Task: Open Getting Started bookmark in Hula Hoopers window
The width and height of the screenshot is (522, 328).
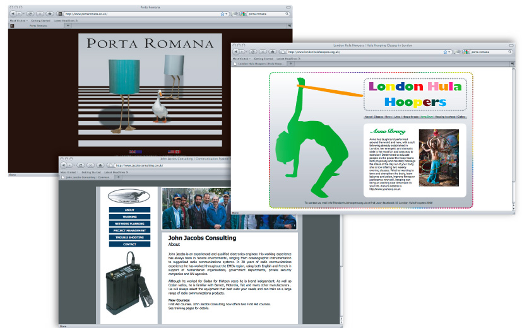Action: [263, 59]
